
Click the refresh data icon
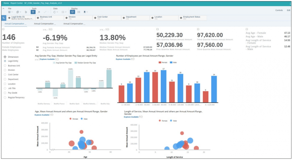54,12
